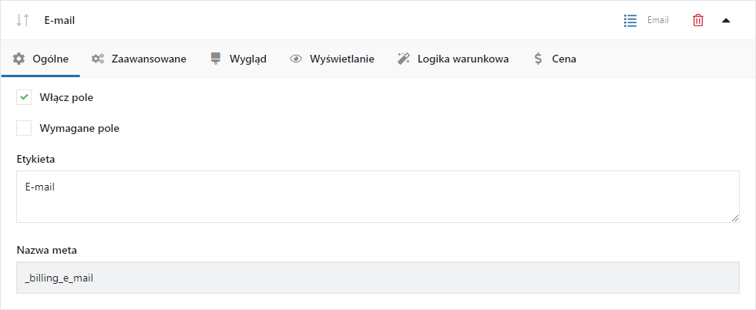Click the sort arrows drag handle icon
Viewport: 756px width, 310px height.
pyautogui.click(x=22, y=20)
